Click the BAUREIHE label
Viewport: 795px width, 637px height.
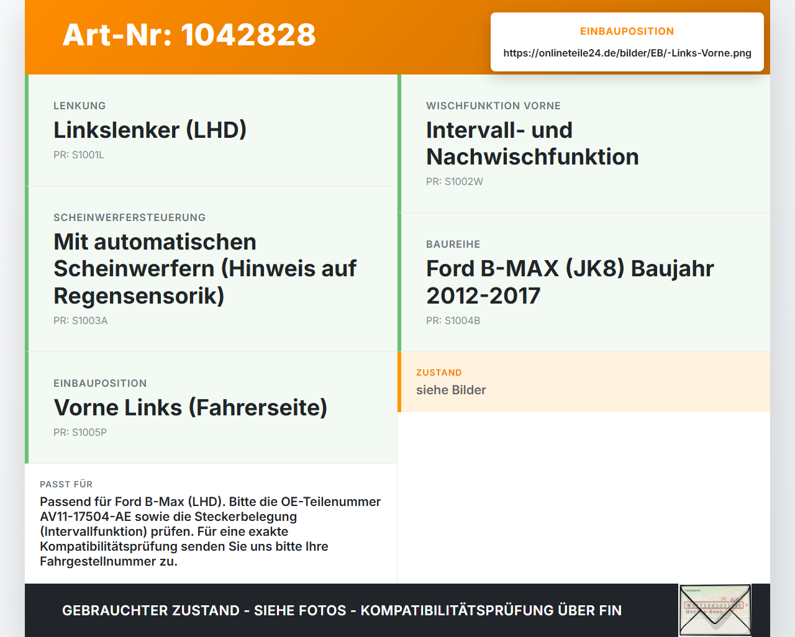pyautogui.click(x=453, y=244)
